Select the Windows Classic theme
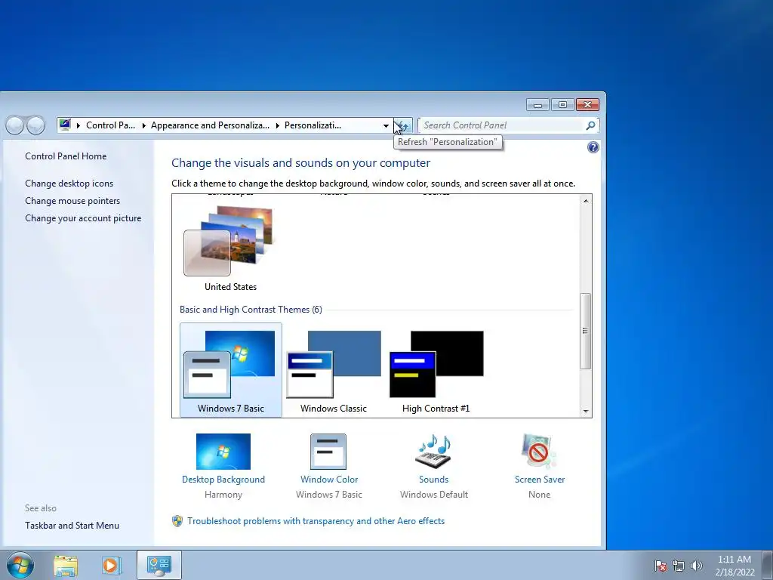Screen dimensions: 773x580 pos(333,370)
